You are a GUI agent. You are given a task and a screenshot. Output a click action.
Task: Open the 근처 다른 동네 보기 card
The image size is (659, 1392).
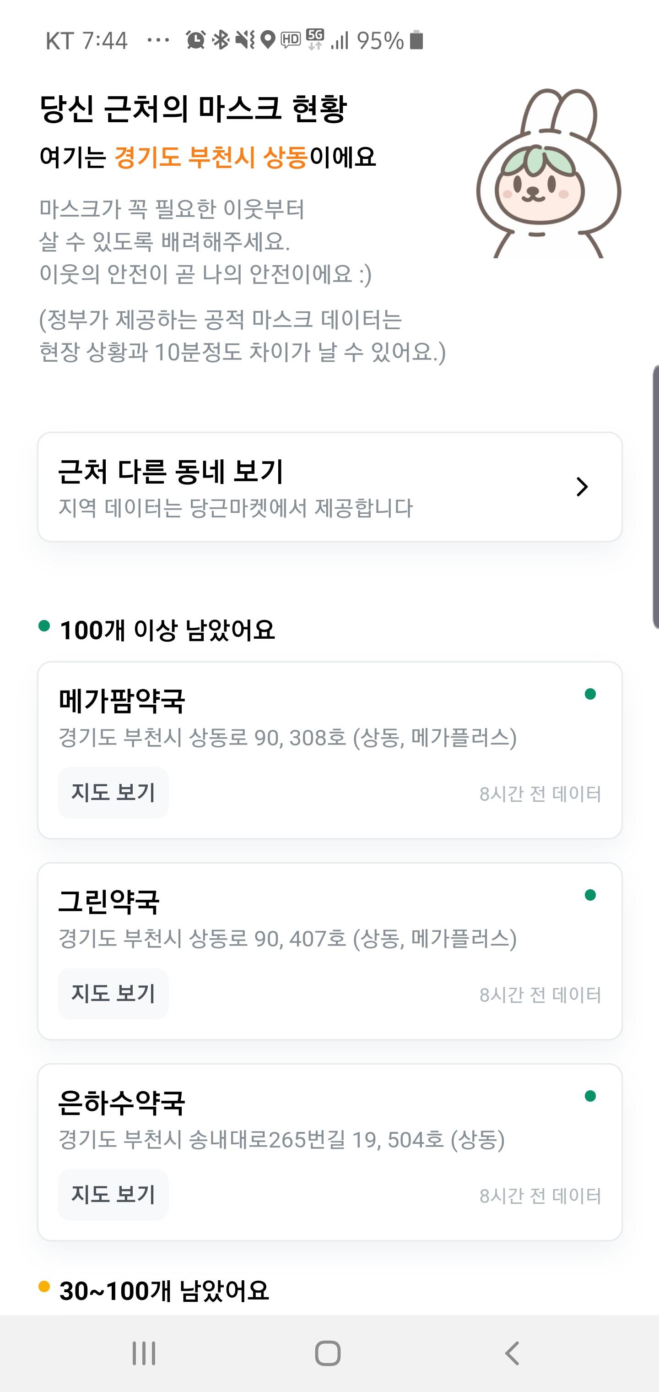click(329, 487)
